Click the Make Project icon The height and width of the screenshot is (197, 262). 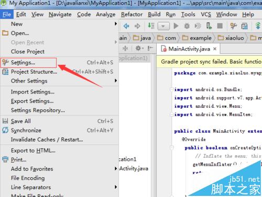151,26
